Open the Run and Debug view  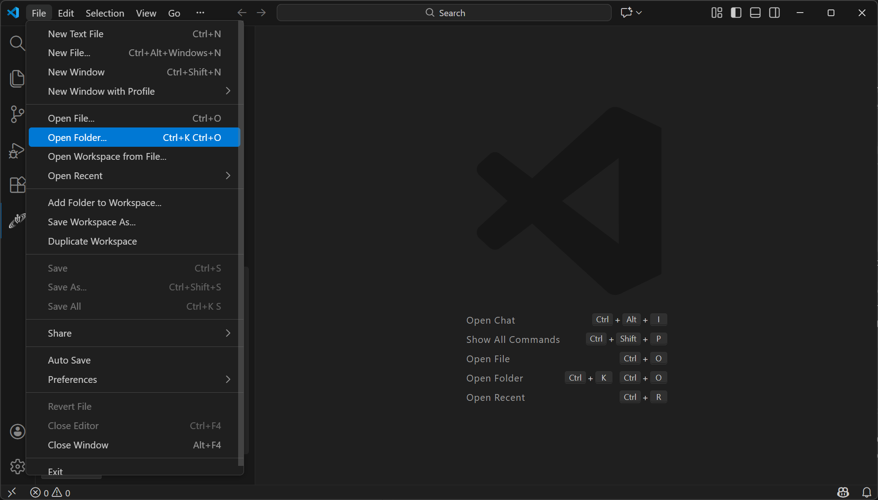(17, 150)
